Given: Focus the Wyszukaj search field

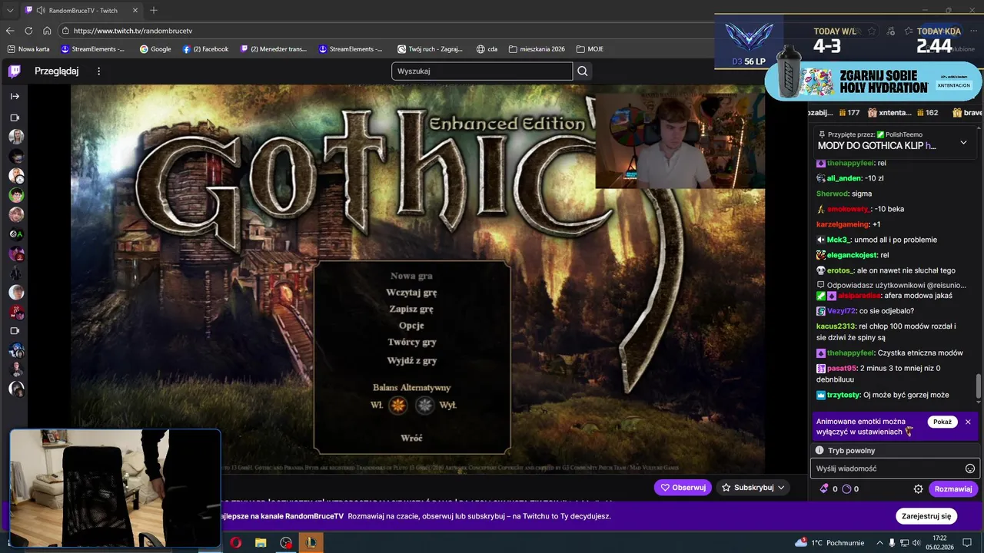Looking at the screenshot, I should (x=482, y=71).
